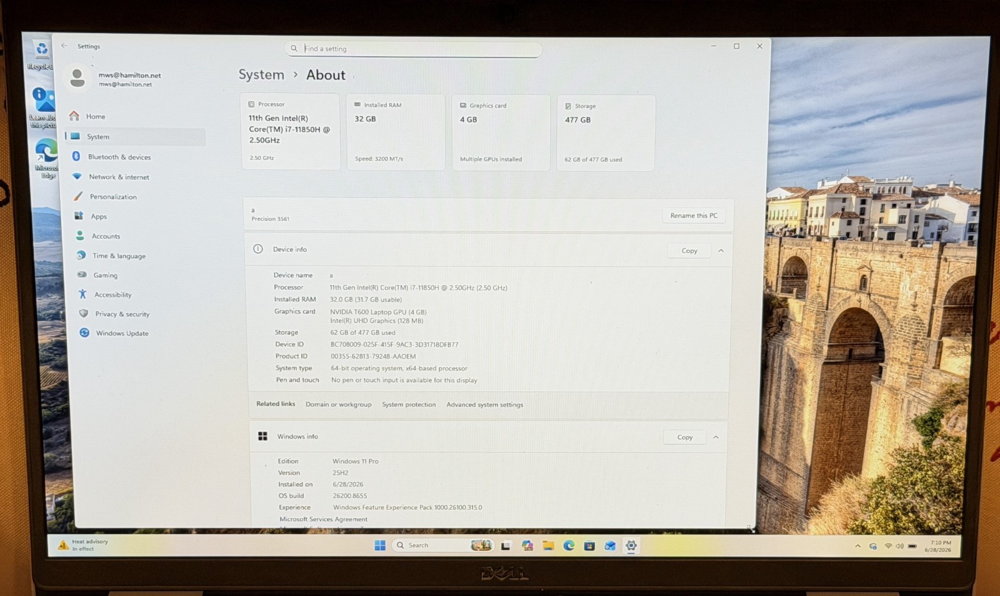Select the Device ID value text
Screen dimensions: 1000x596
tap(394, 344)
